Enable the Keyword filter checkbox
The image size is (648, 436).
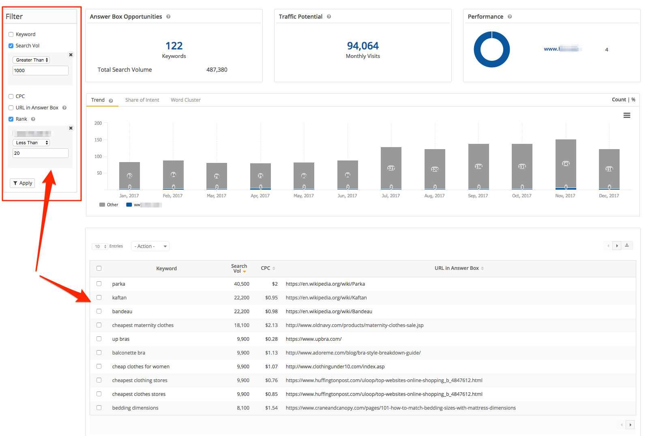click(11, 34)
